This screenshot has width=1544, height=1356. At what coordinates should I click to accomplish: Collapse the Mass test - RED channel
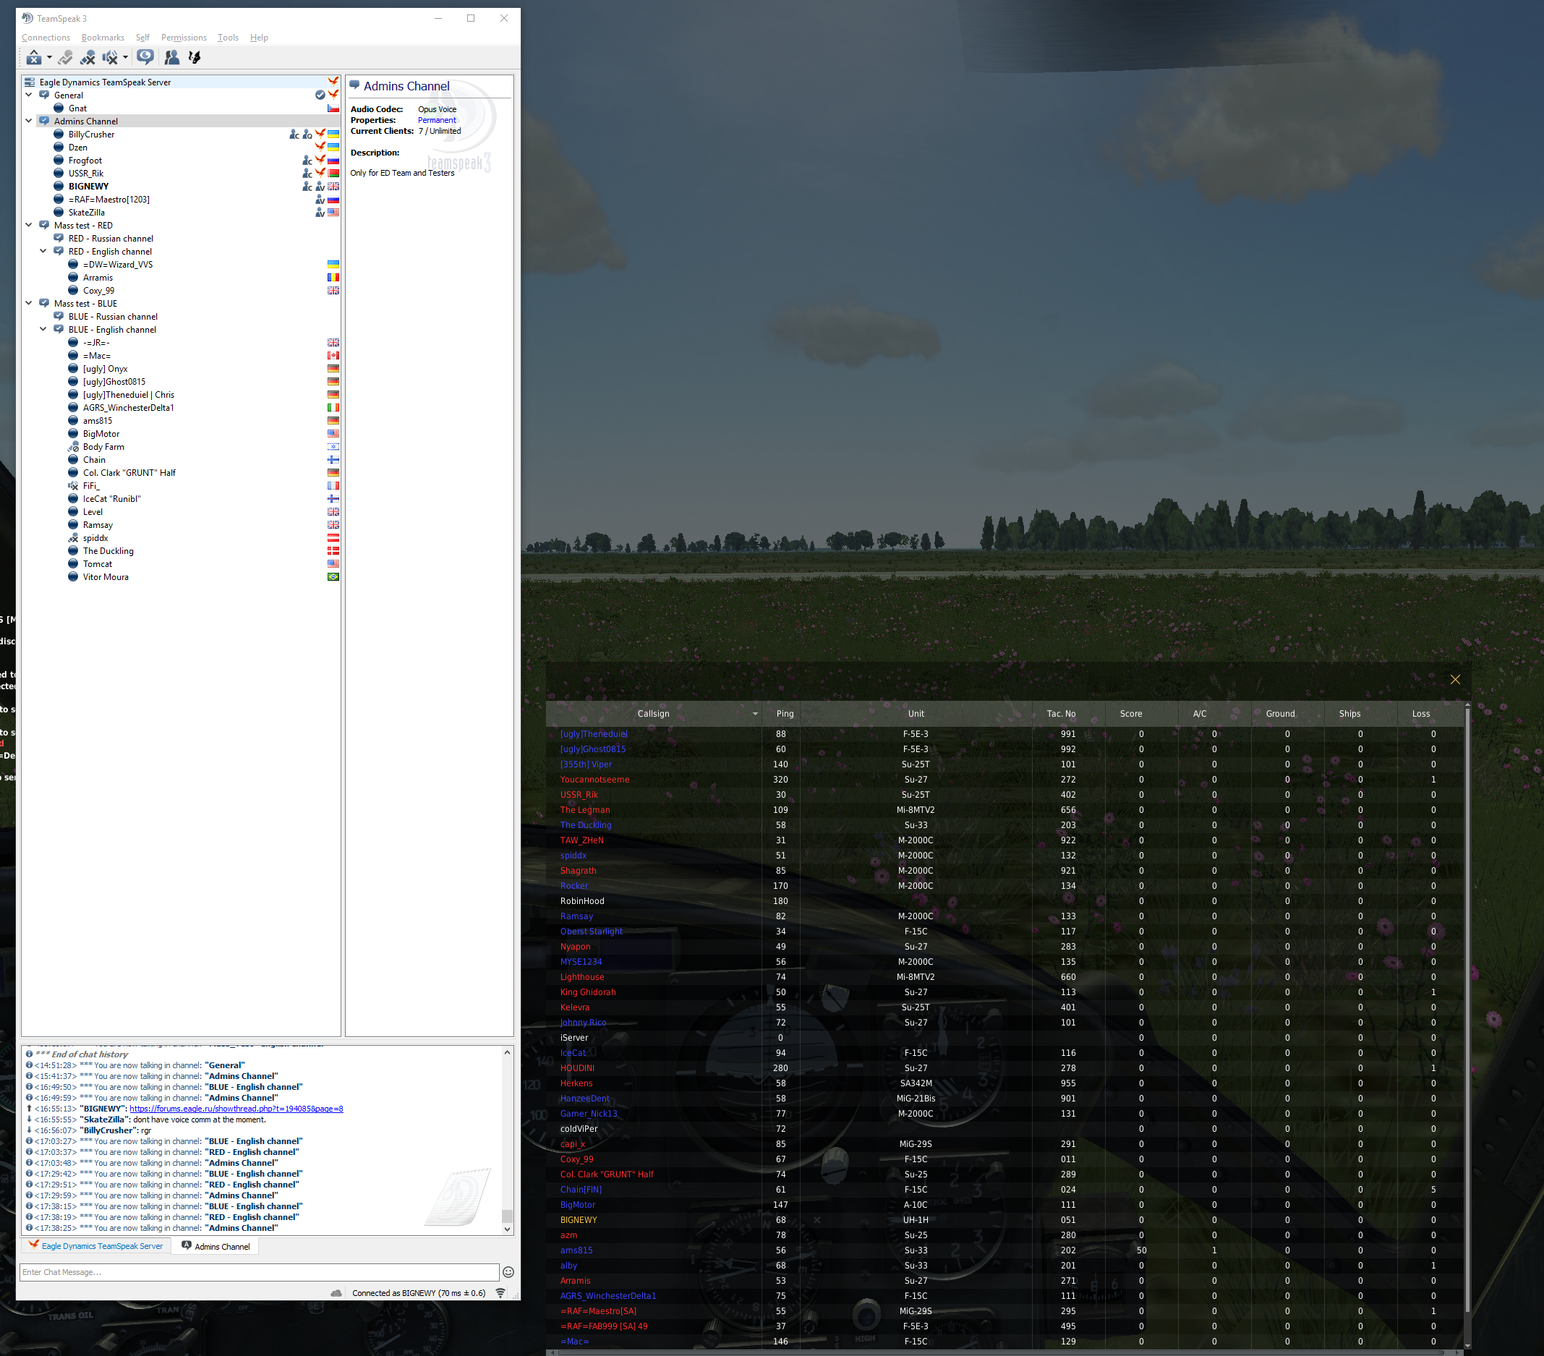pyautogui.click(x=29, y=225)
